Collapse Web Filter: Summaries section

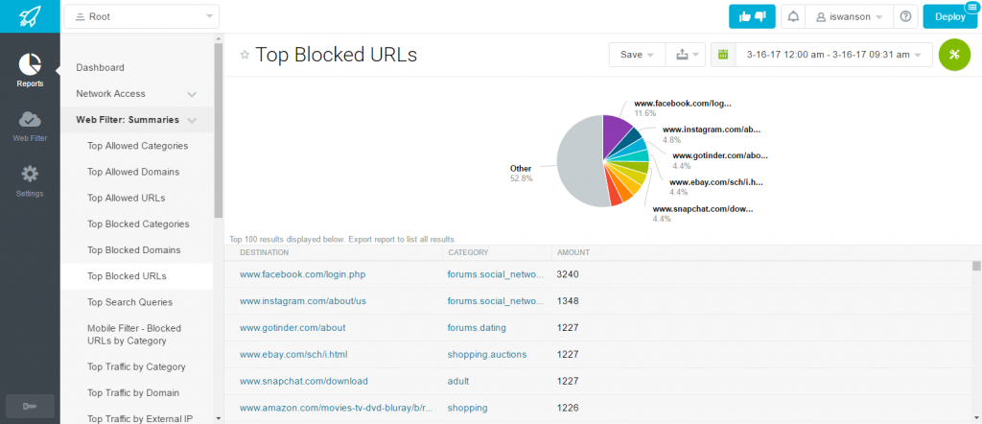click(136, 120)
